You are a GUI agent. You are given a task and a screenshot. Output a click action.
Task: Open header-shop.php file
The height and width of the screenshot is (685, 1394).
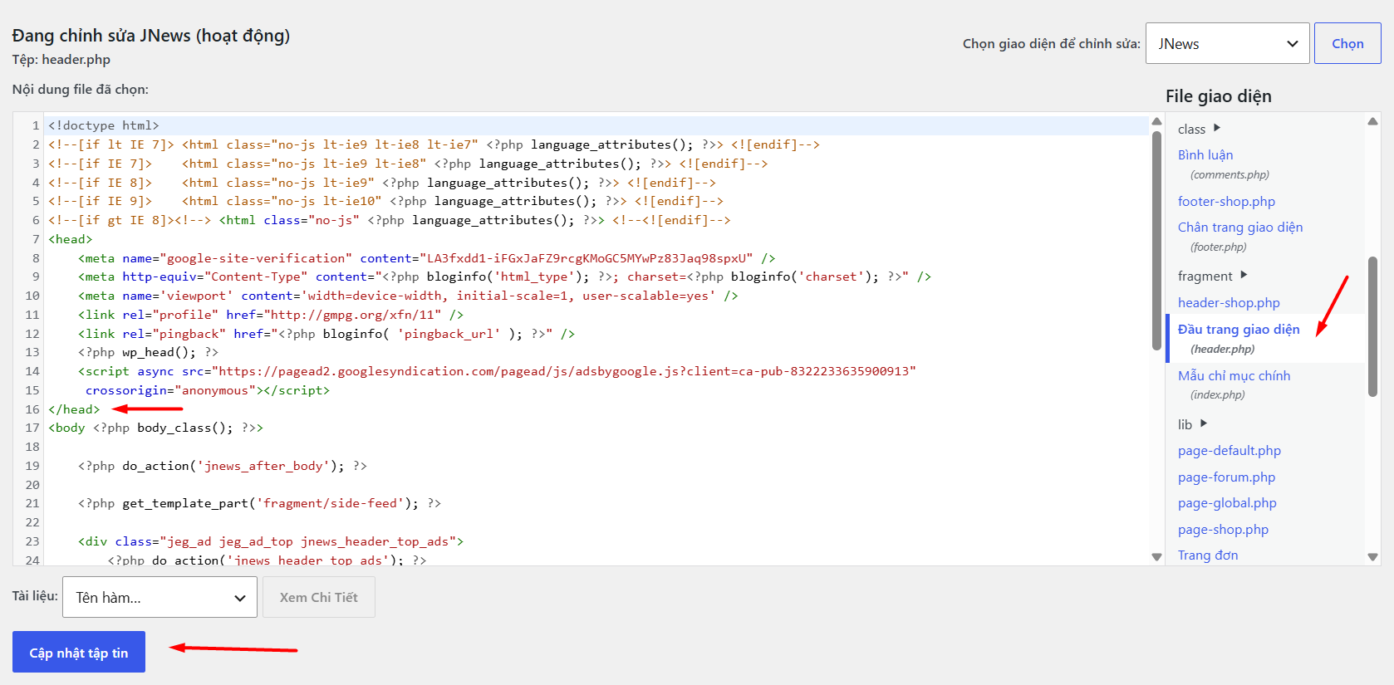(x=1229, y=302)
